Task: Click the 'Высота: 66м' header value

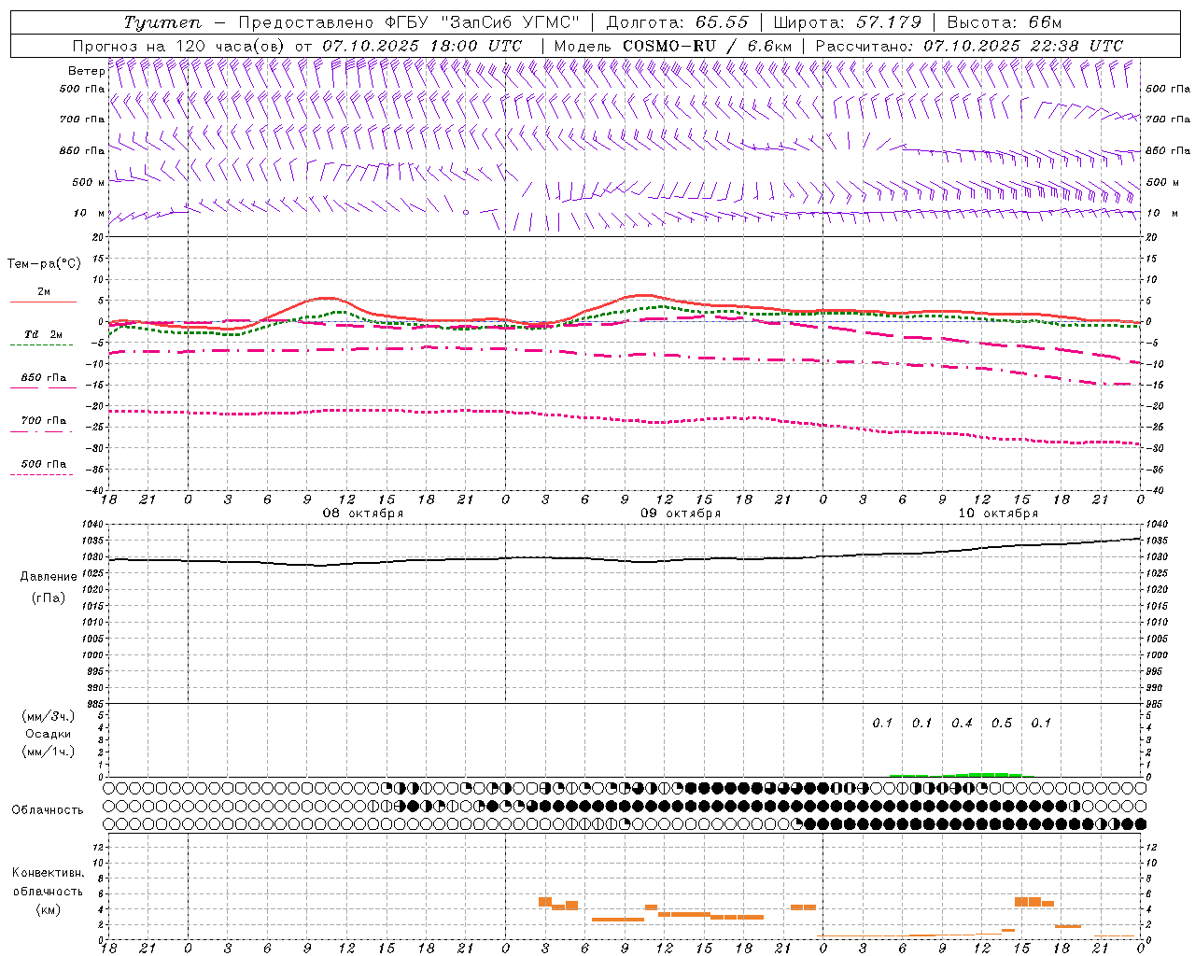Action: [1004, 22]
